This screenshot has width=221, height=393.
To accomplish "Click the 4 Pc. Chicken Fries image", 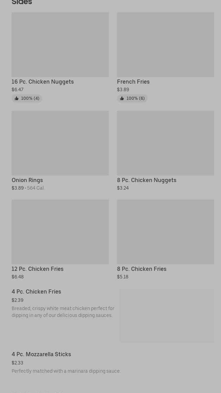I will pos(167,316).
